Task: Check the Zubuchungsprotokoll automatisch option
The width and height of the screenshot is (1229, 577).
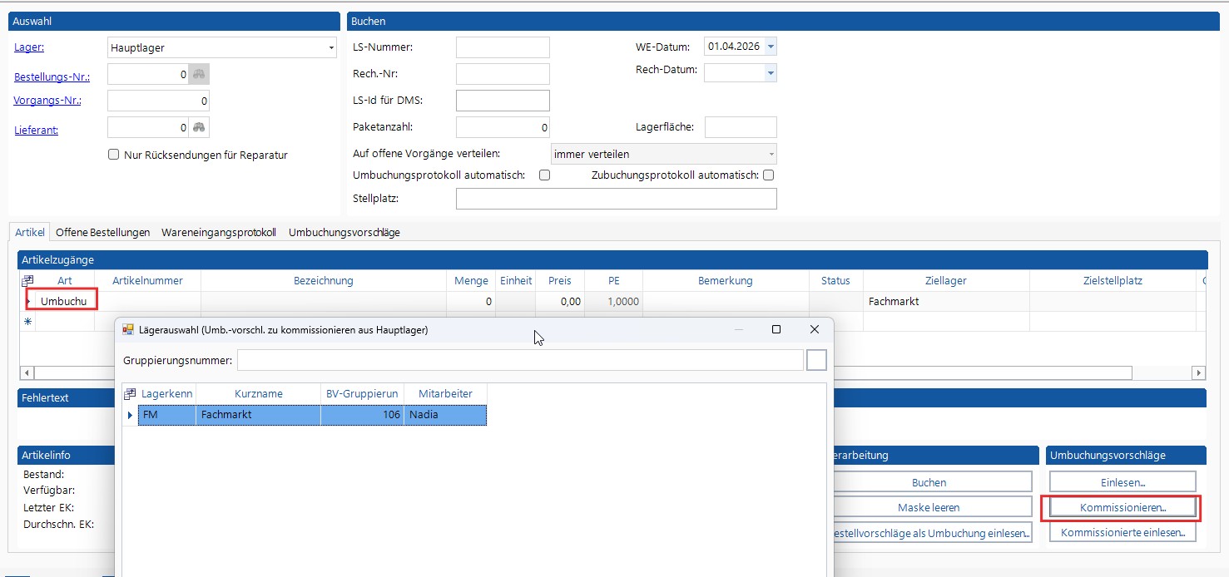Action: coord(768,175)
